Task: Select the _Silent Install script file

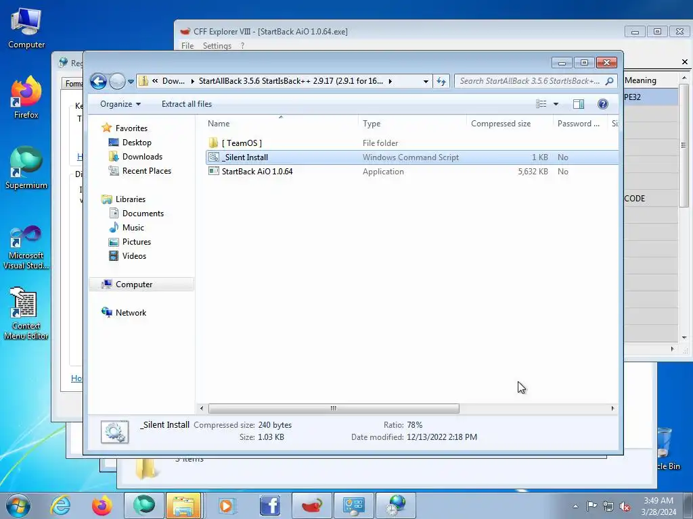Action: [x=412, y=157]
